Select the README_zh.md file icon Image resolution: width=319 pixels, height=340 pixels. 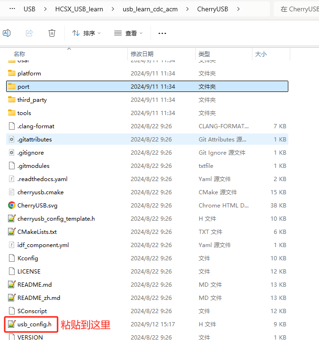tap(12, 298)
